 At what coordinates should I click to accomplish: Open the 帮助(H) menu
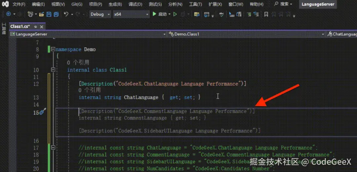[257, 4]
